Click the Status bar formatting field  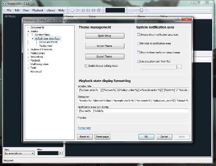click(x=133, y=101)
